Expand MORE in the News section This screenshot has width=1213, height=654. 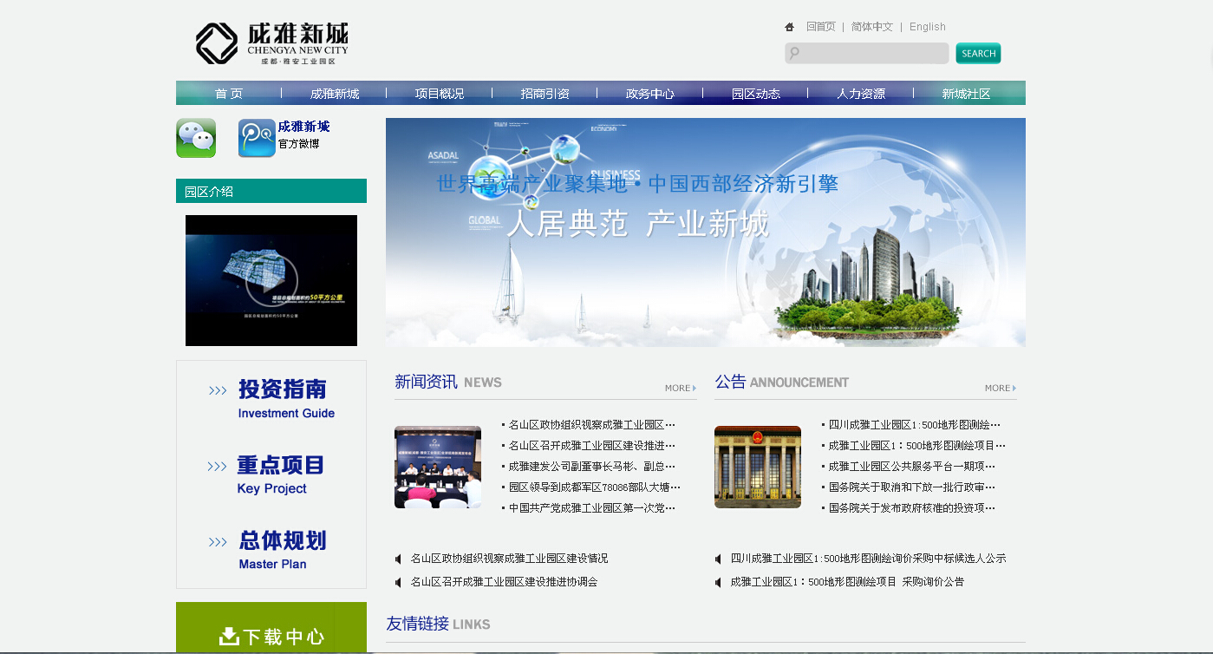pos(681,388)
